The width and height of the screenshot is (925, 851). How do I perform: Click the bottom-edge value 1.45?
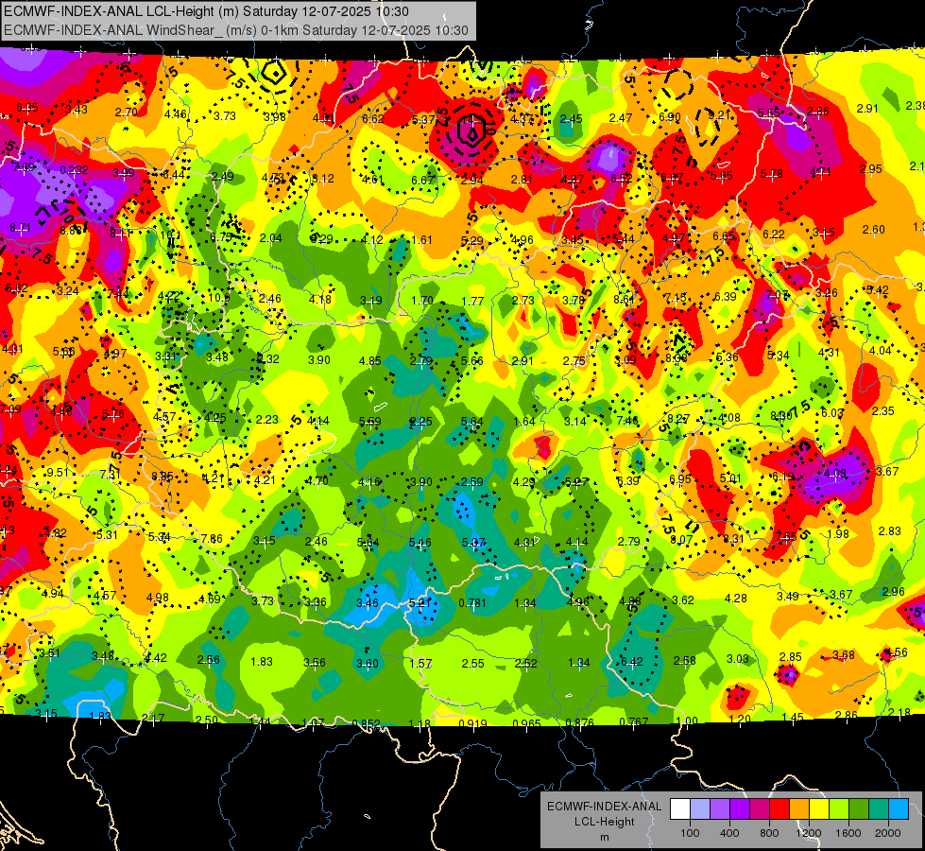[793, 717]
